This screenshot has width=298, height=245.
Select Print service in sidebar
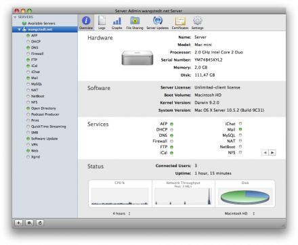35,120
